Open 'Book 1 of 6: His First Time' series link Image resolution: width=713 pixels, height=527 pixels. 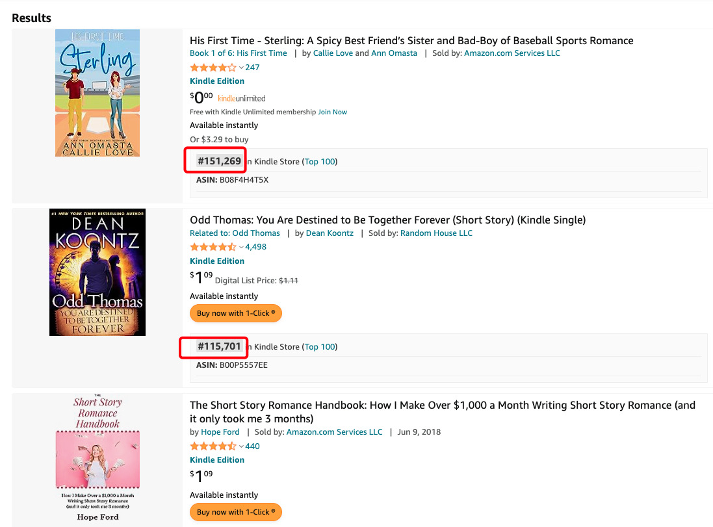click(x=238, y=53)
